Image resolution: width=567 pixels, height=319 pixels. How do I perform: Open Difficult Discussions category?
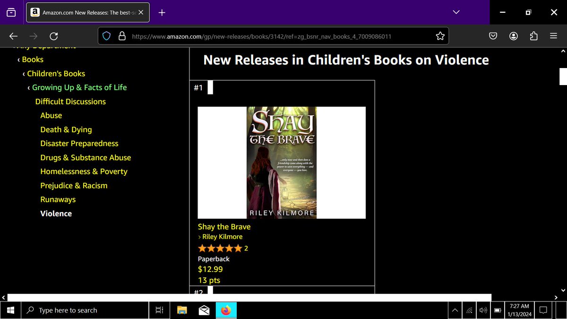70,102
